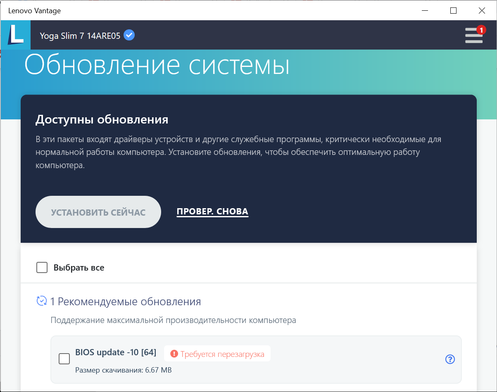
Task: Select the BIOS update -10 checkbox
Action: click(64, 359)
